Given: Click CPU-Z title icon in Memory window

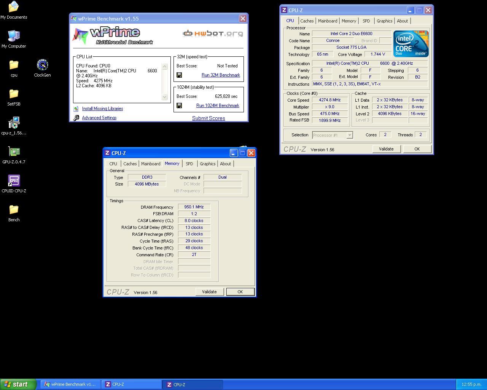Looking at the screenshot, I should pyautogui.click(x=107, y=153).
